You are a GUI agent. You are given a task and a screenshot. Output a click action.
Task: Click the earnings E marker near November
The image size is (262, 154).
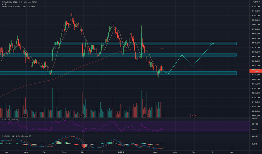[x=82, y=115]
